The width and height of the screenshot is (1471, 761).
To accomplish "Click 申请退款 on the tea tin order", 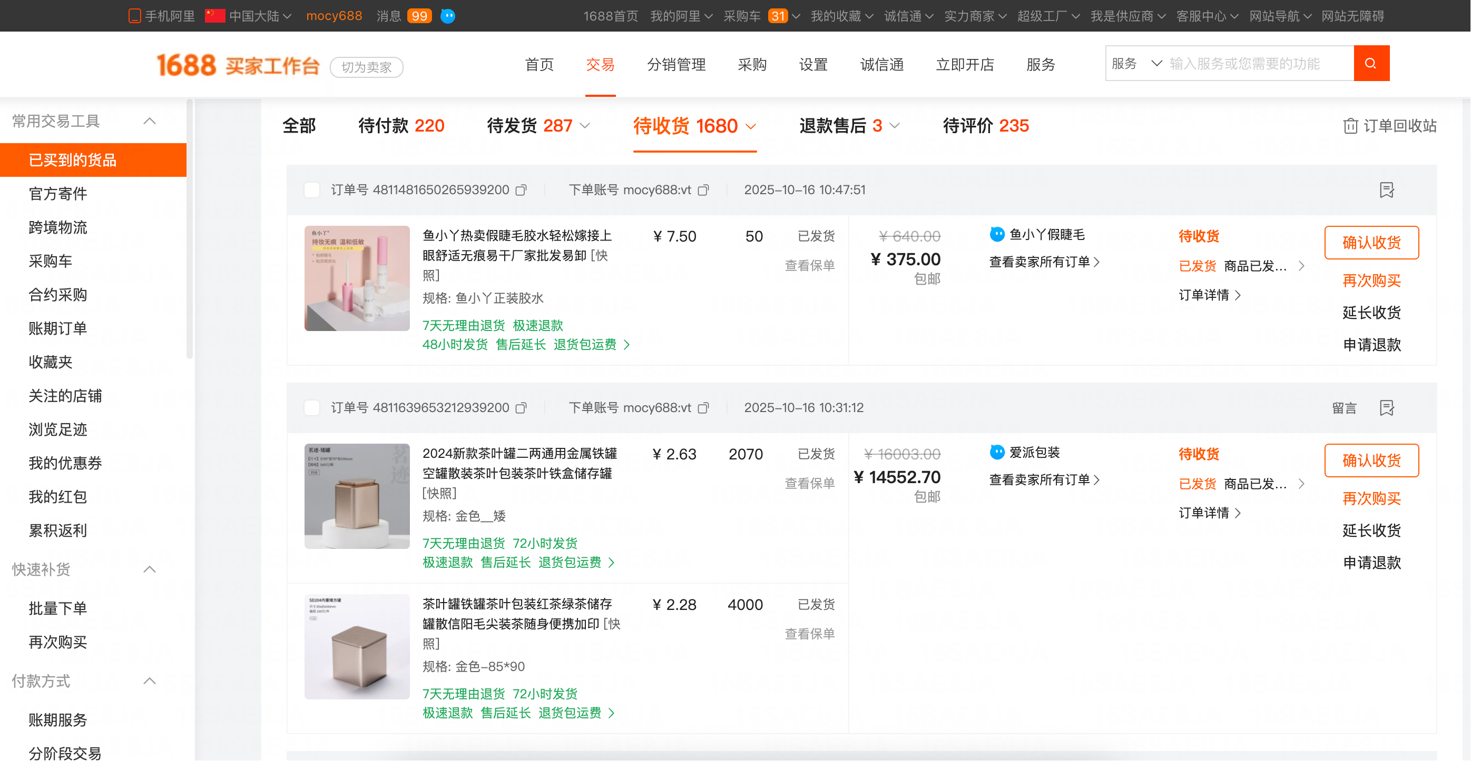I will point(1371,563).
